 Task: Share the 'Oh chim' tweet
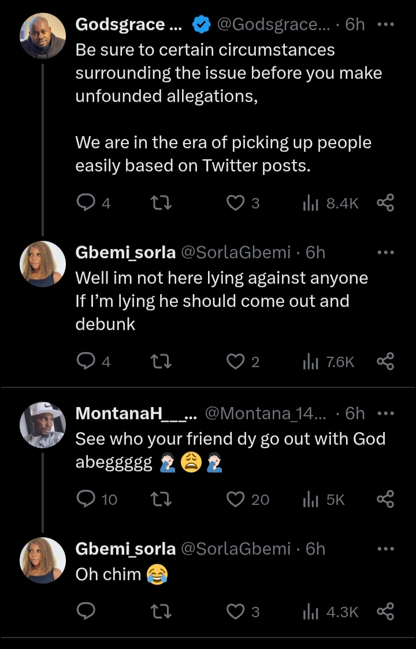coord(385,611)
